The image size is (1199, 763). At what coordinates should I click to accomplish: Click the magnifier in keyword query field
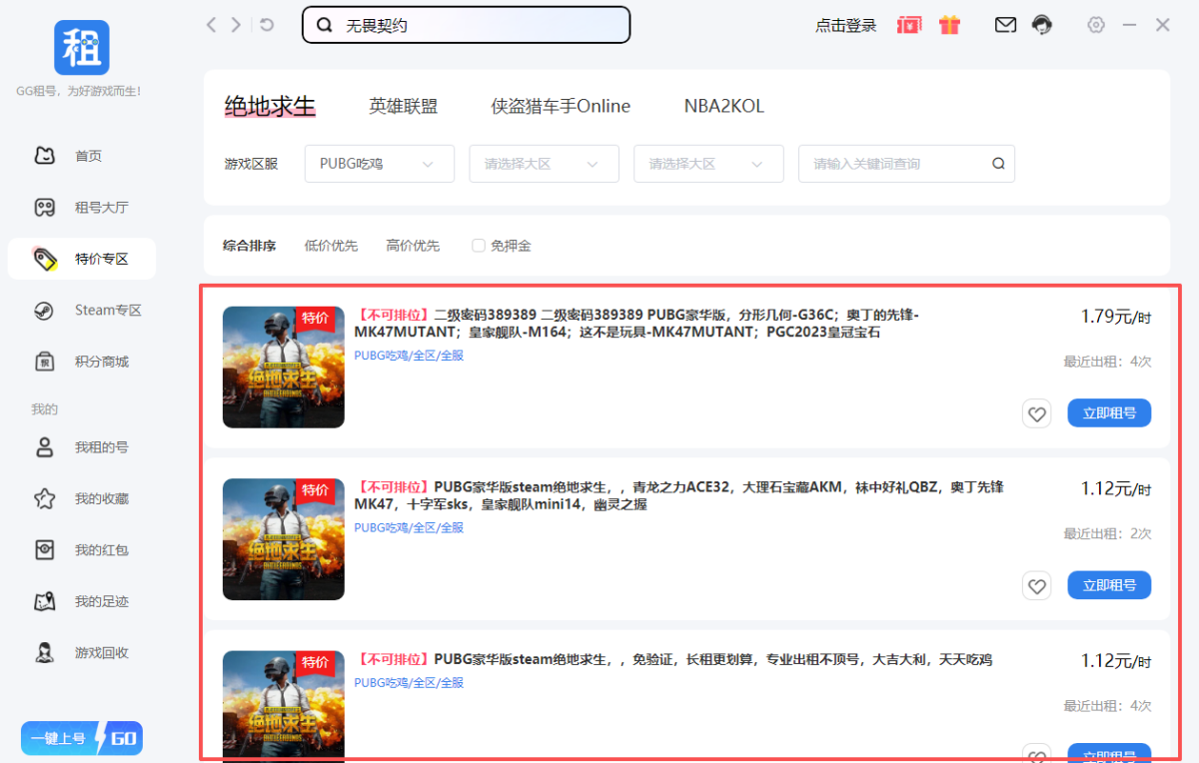coord(998,164)
